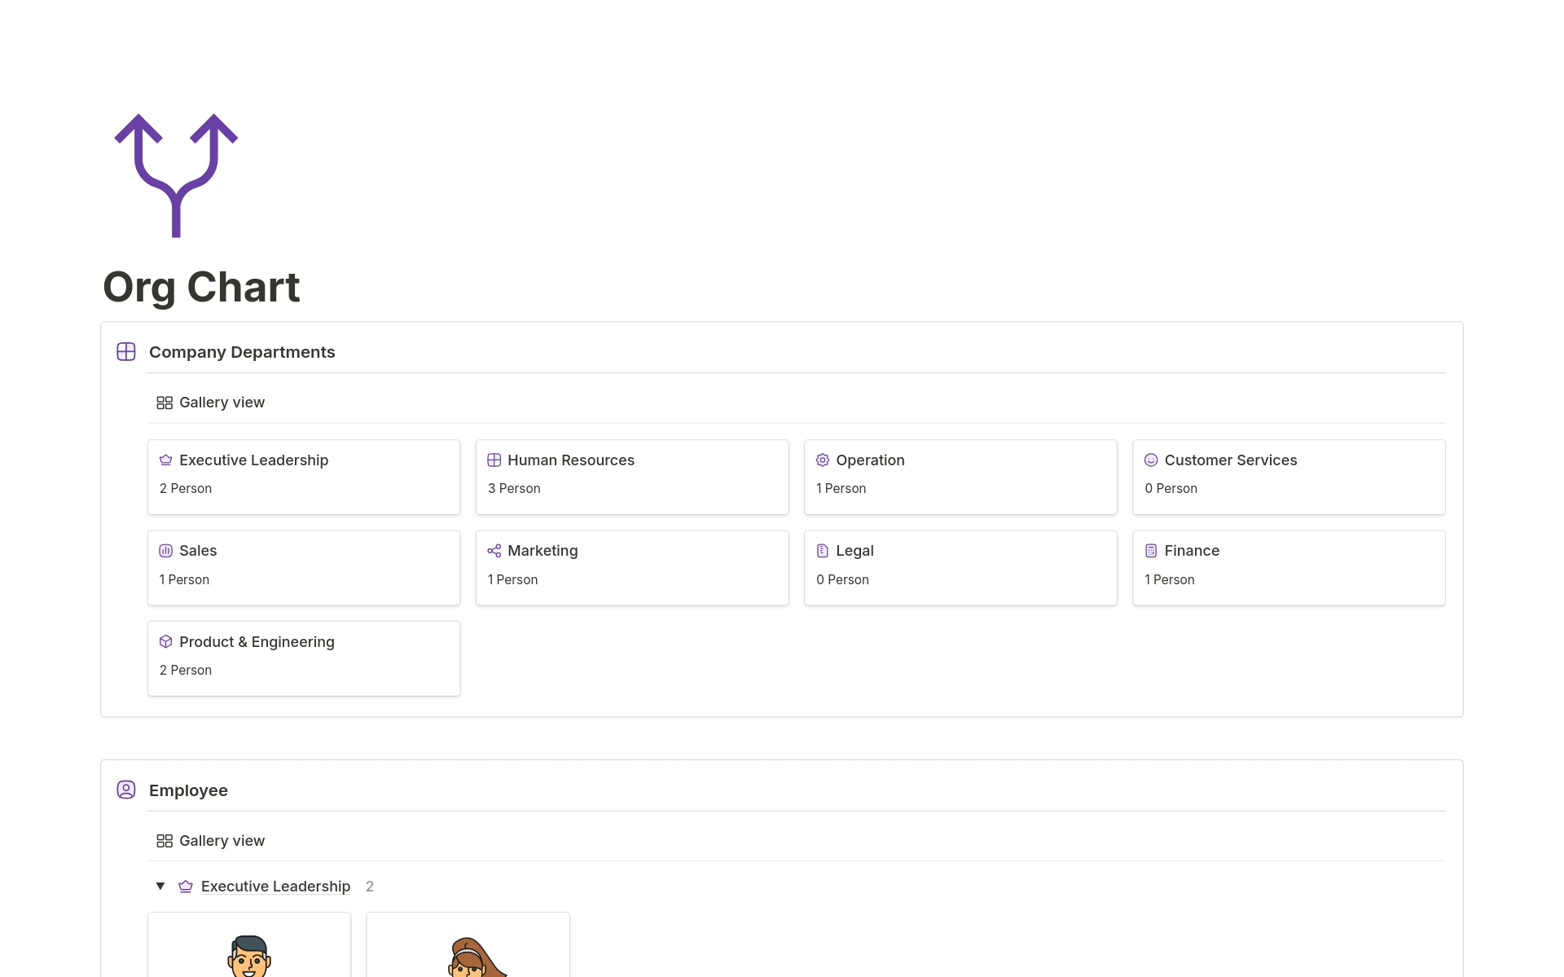Image resolution: width=1564 pixels, height=977 pixels.
Task: Click the Sales bar chart icon
Action: pyautogui.click(x=166, y=551)
